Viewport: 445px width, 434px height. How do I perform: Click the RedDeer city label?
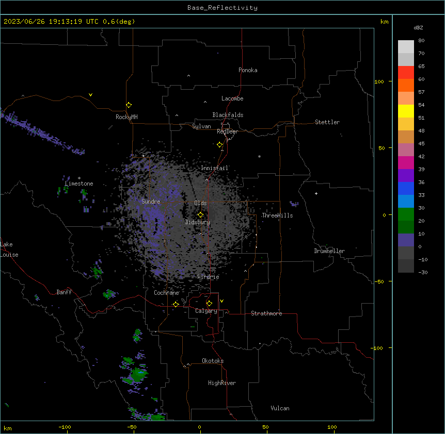point(227,131)
